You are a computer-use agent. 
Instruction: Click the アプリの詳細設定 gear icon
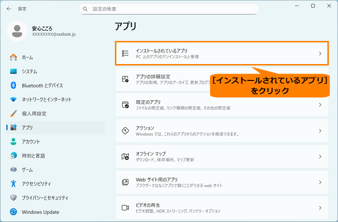pos(125,79)
